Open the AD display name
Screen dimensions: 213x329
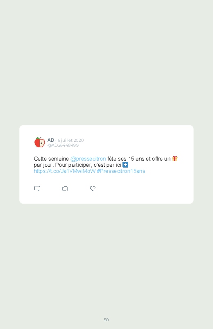(x=51, y=140)
